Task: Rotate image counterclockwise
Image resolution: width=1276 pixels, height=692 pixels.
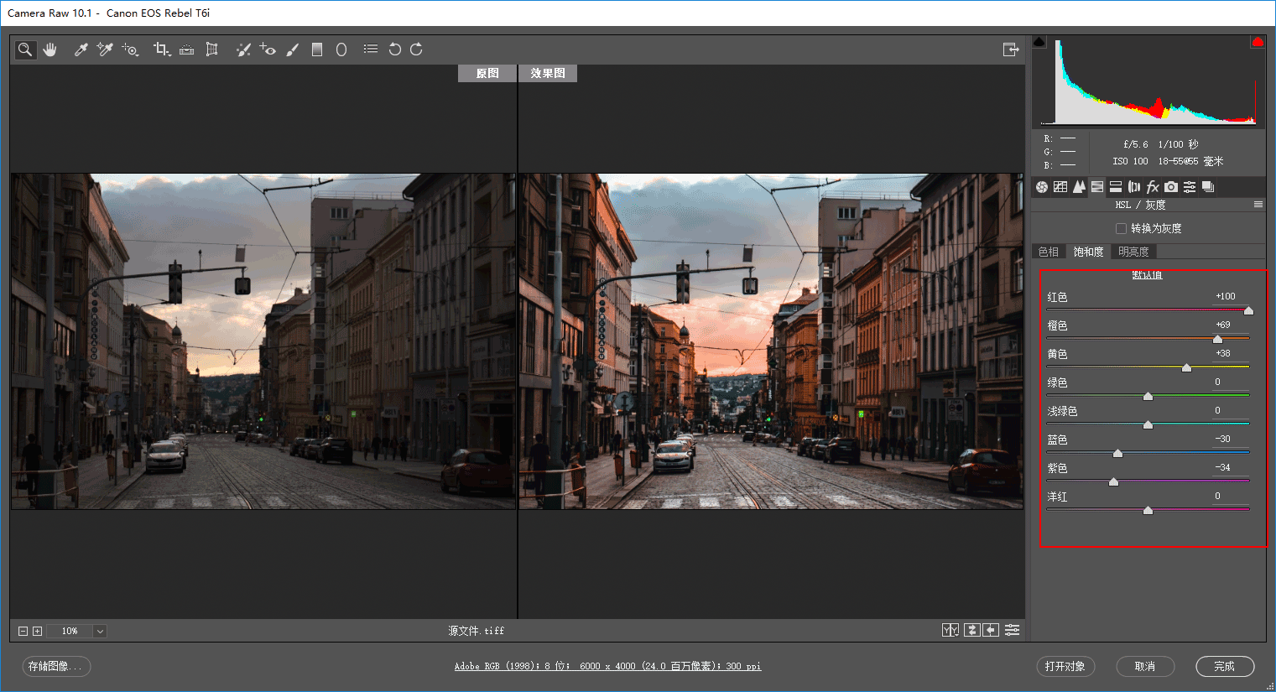Action: (x=394, y=49)
